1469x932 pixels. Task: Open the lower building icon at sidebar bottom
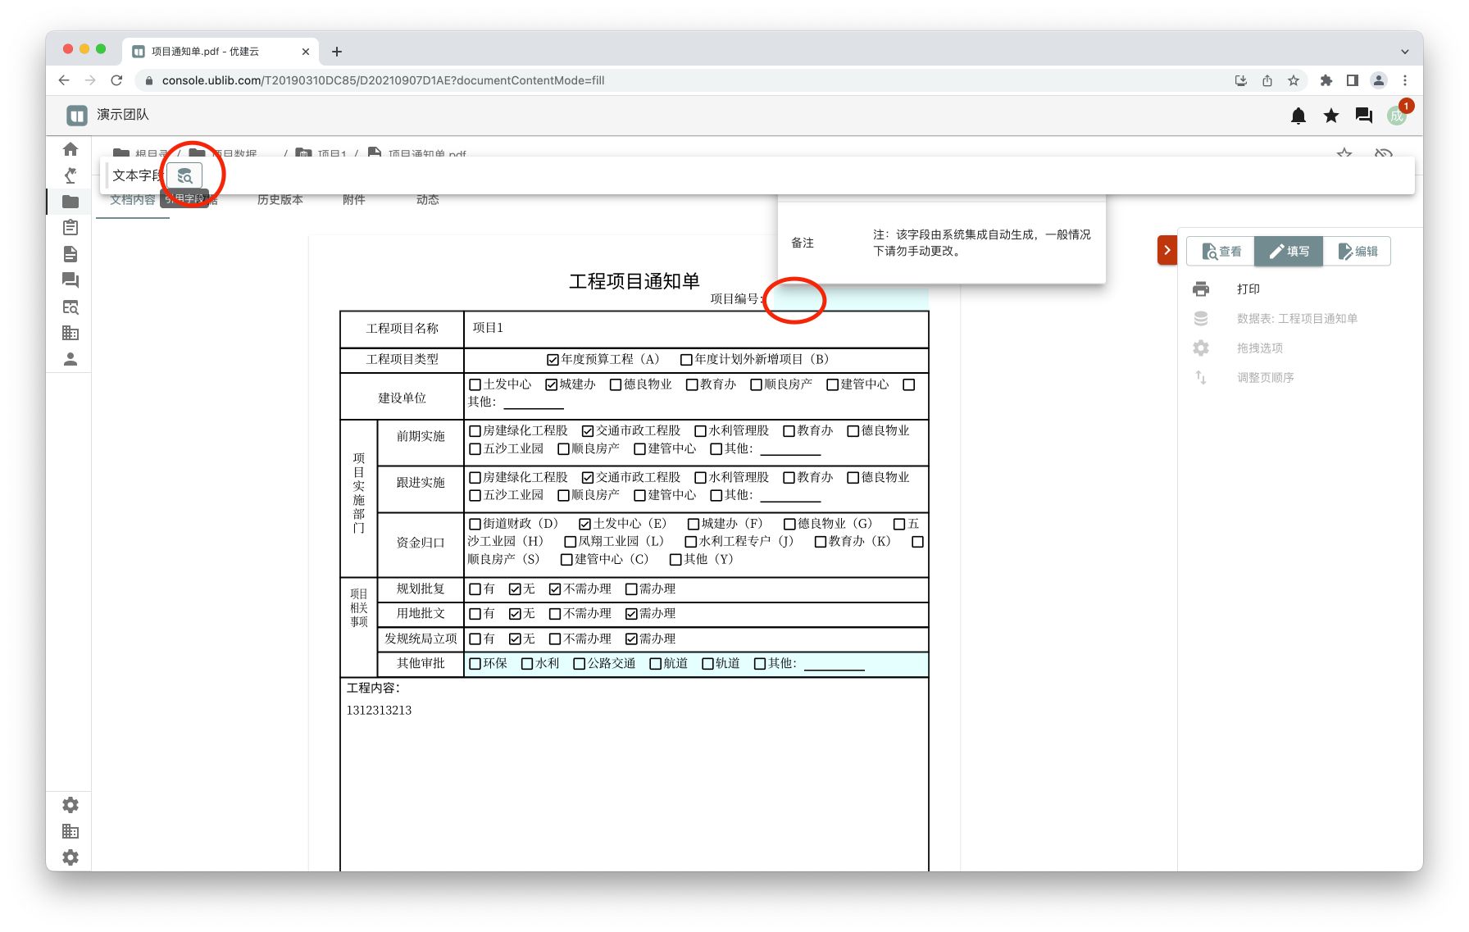coord(70,831)
